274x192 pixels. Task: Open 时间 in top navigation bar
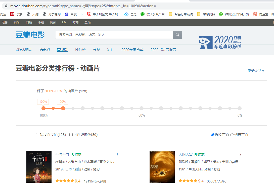75,22
